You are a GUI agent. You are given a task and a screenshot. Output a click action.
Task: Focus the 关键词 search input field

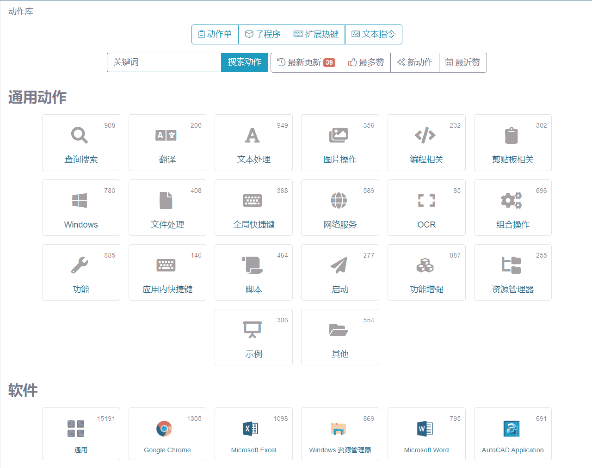[x=164, y=62]
